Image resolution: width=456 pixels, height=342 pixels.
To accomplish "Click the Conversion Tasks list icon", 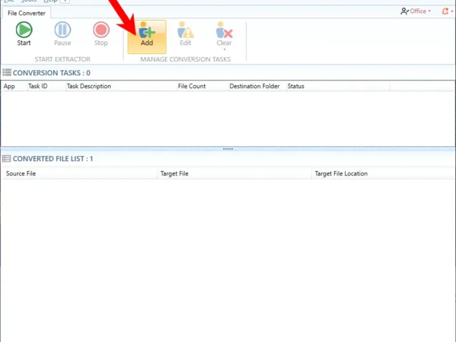I will [x=7, y=72].
